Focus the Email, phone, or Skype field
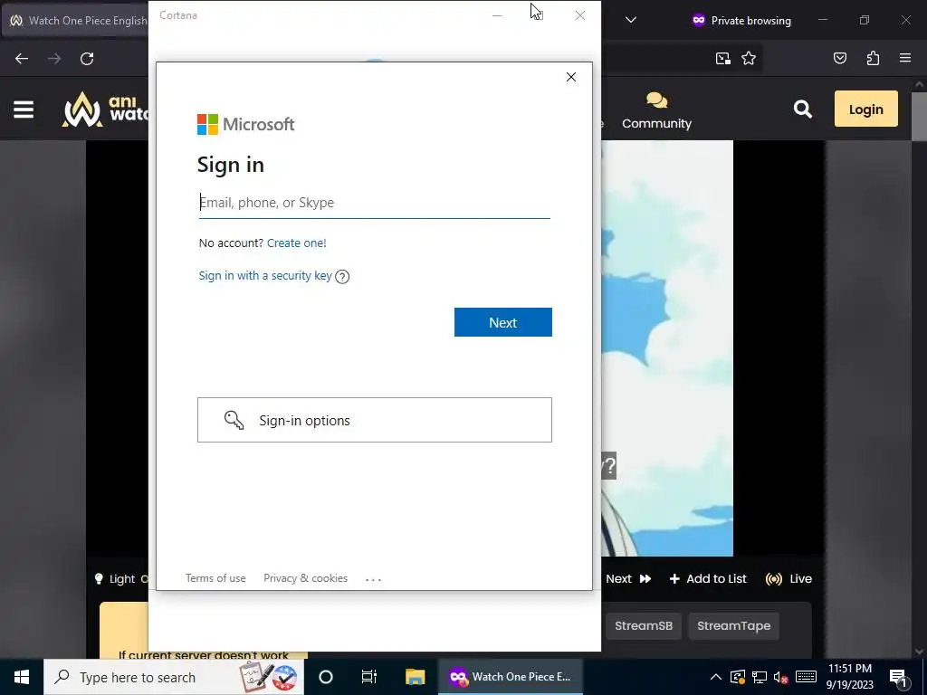Image resolution: width=927 pixels, height=695 pixels. click(x=374, y=203)
